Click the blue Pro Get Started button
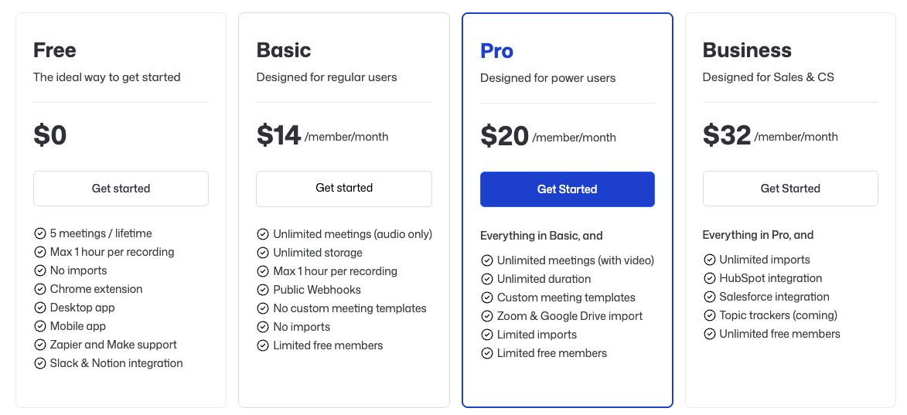The image size is (907, 415). click(x=567, y=189)
